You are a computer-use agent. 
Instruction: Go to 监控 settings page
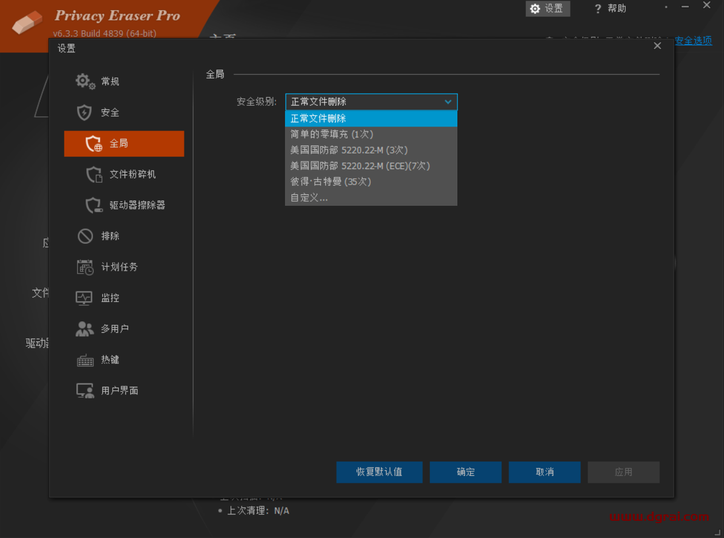point(124,298)
